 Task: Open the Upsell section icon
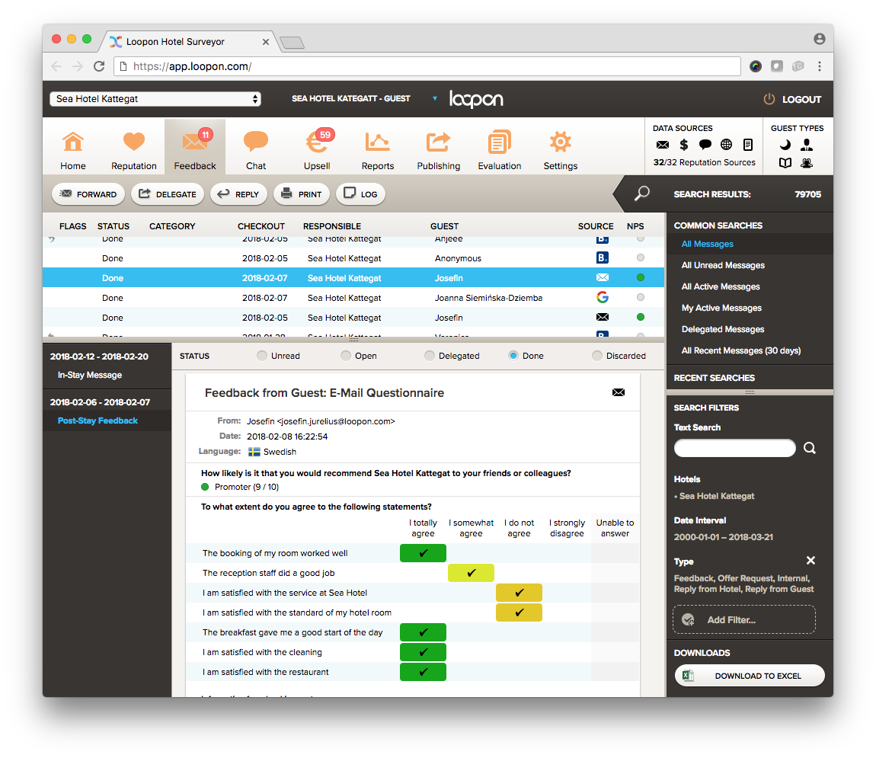click(x=317, y=142)
